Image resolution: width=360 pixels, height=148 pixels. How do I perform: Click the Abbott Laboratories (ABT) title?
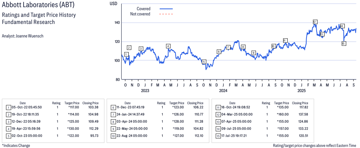click(38, 5)
